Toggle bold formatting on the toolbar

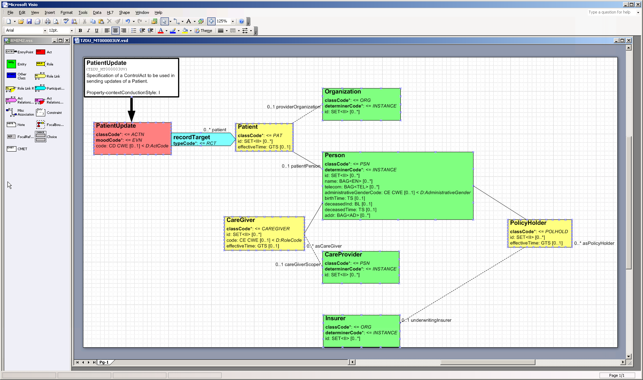[x=80, y=31]
